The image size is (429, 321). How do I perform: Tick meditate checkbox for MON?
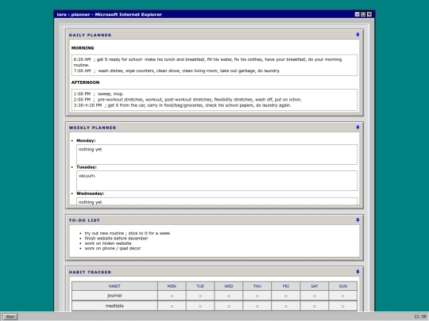172,306
